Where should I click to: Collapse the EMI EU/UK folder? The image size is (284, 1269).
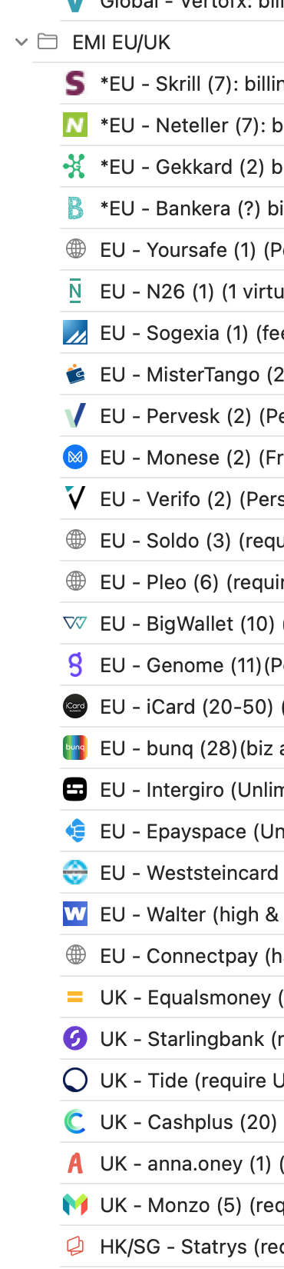click(21, 42)
